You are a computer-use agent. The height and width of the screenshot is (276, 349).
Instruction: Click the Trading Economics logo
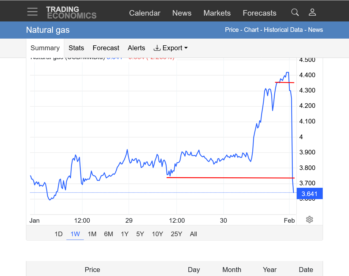[71, 13]
